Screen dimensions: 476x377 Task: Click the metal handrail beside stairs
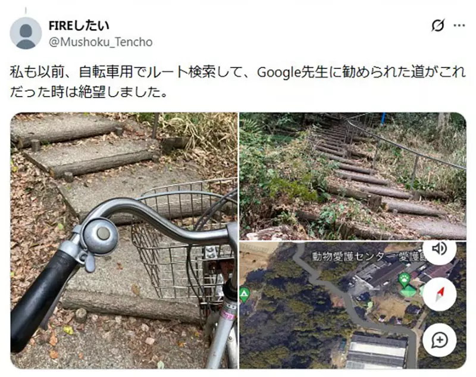pyautogui.click(x=407, y=147)
